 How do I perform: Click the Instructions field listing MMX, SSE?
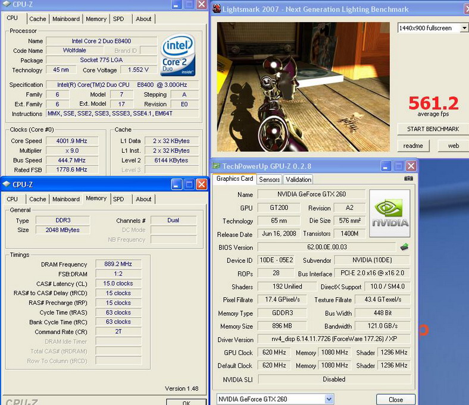click(x=123, y=114)
